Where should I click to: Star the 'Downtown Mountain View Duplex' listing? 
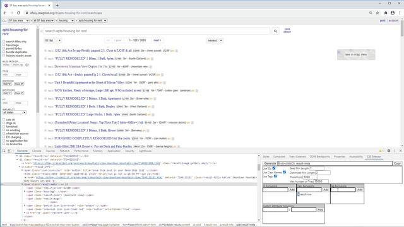click(45, 67)
